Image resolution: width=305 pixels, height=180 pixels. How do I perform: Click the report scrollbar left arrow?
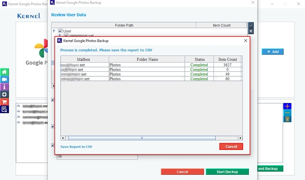point(63,138)
